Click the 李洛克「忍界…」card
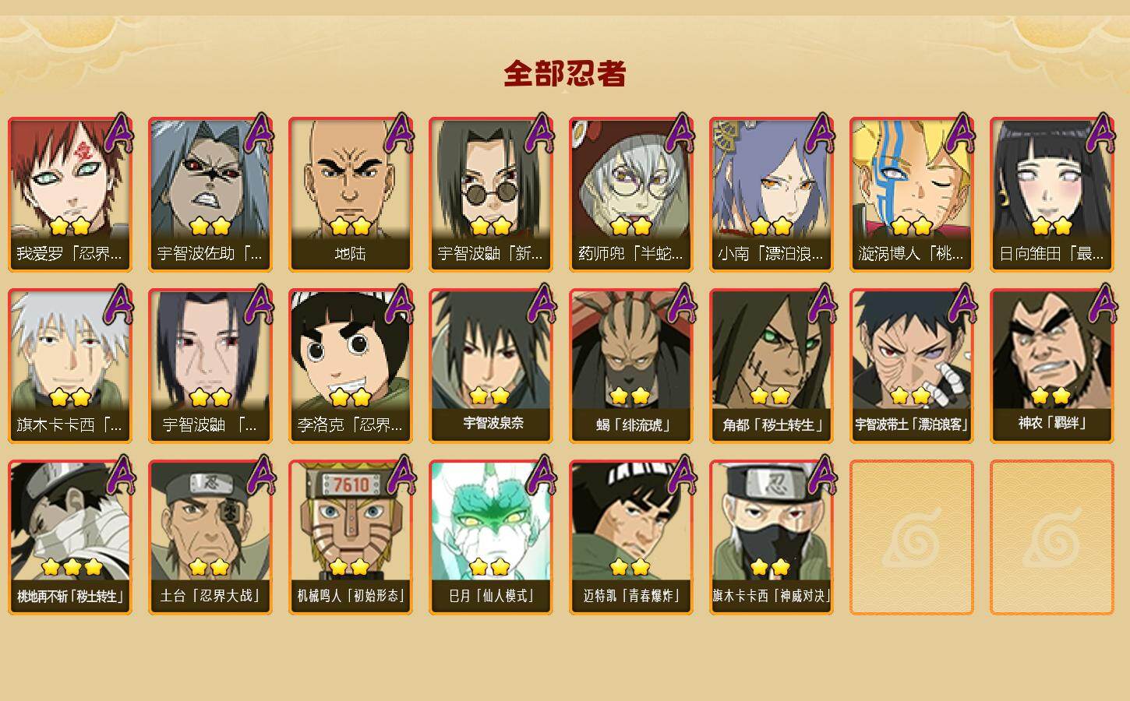1130x701 pixels. [351, 366]
